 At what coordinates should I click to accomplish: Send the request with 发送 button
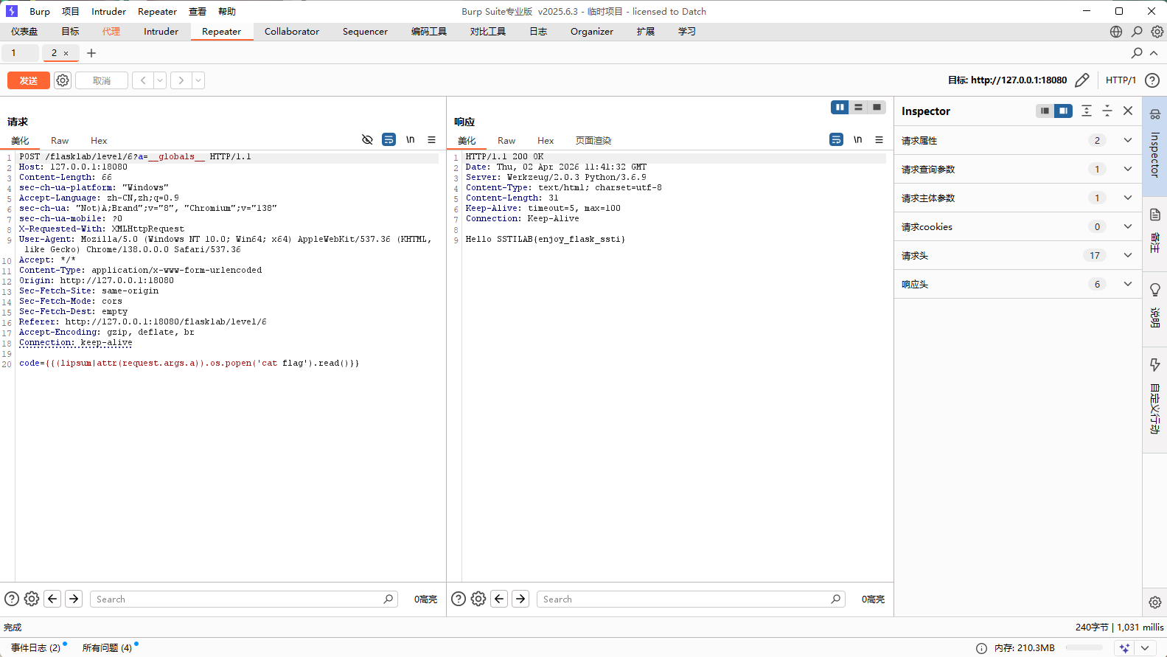tap(29, 80)
